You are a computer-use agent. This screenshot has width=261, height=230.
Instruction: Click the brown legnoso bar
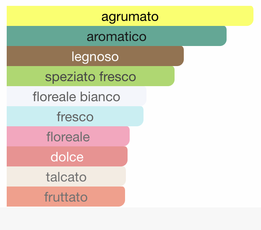tap(95, 56)
